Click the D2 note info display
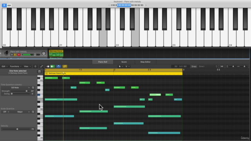Viewport: 251px width, 141px height. point(180,66)
